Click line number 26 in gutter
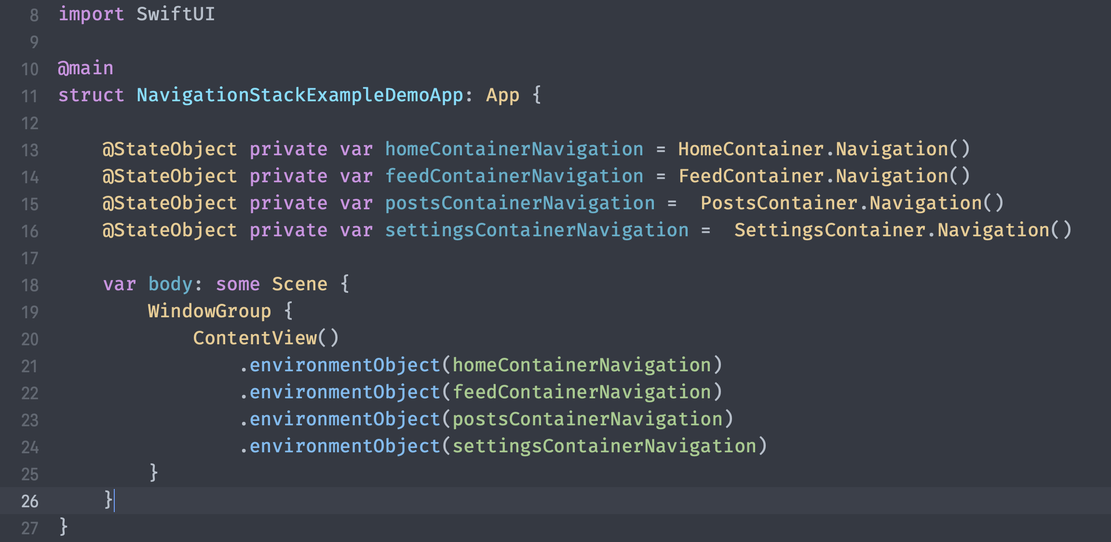Viewport: 1111px width, 542px height. pyautogui.click(x=29, y=501)
